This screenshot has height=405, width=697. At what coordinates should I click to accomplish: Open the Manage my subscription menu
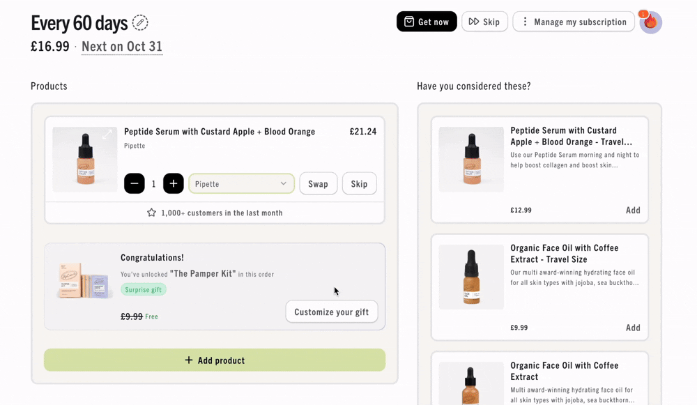coord(574,22)
